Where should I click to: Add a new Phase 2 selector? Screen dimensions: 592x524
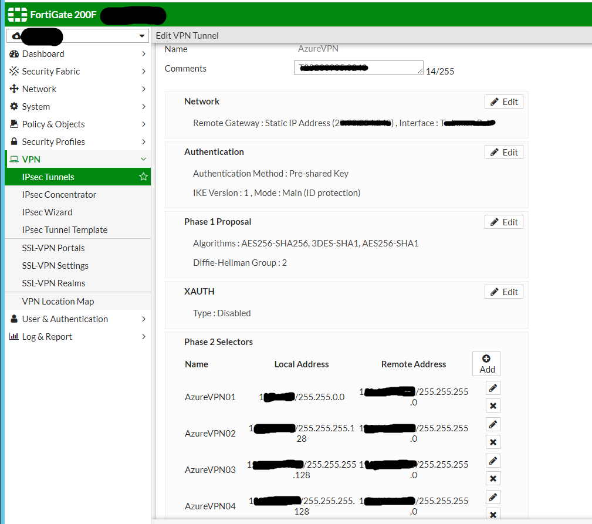coord(486,364)
